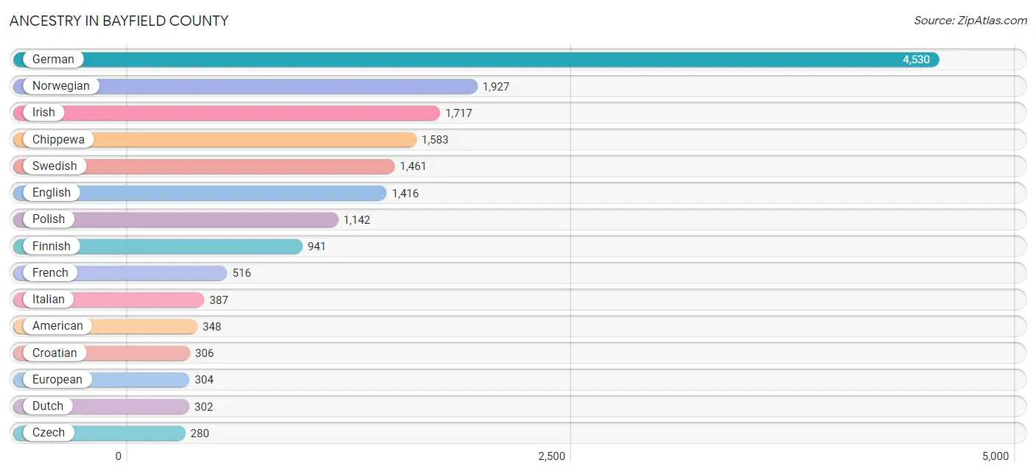1036x474 pixels.
Task: Select the European ancestry label
Action: pyautogui.click(x=57, y=380)
